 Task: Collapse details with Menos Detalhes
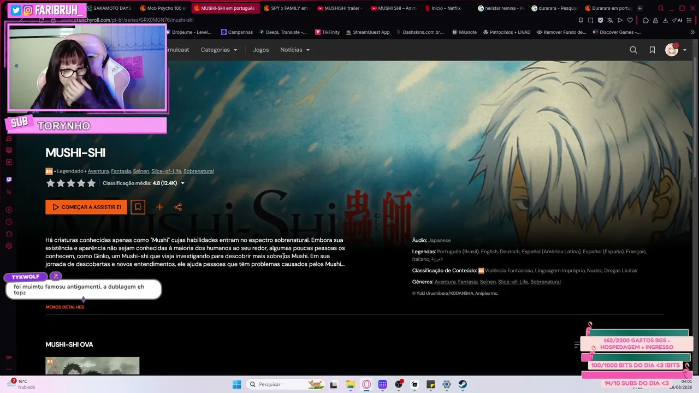click(64, 307)
